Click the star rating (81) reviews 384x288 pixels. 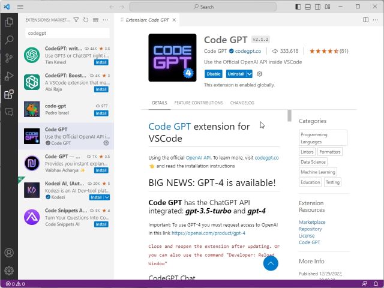click(329, 51)
